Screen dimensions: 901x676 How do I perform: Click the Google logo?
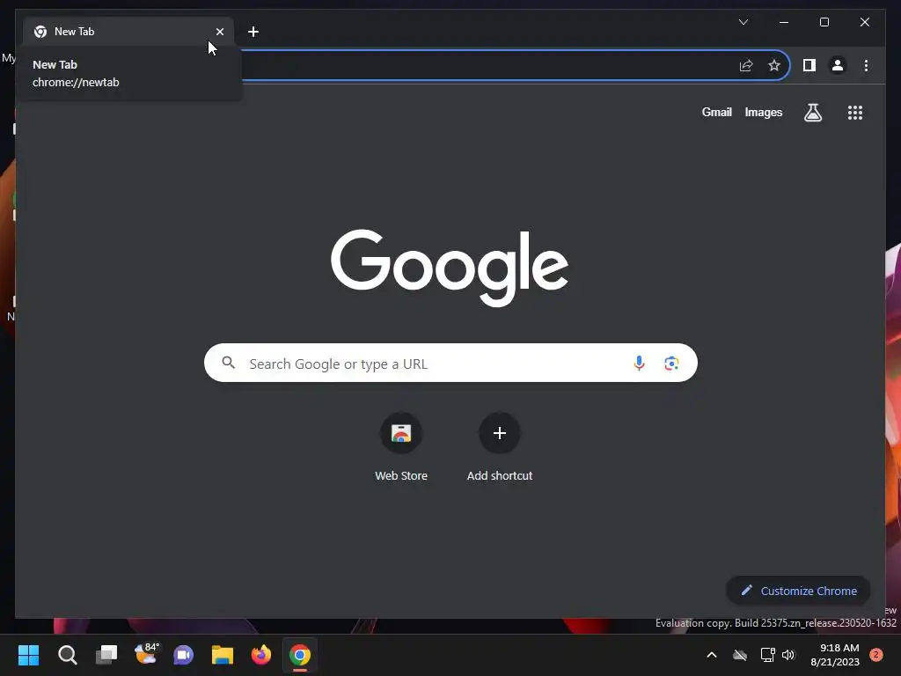coord(450,268)
